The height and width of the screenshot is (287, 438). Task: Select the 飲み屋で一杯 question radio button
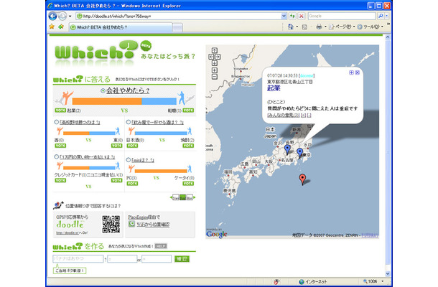point(129,122)
